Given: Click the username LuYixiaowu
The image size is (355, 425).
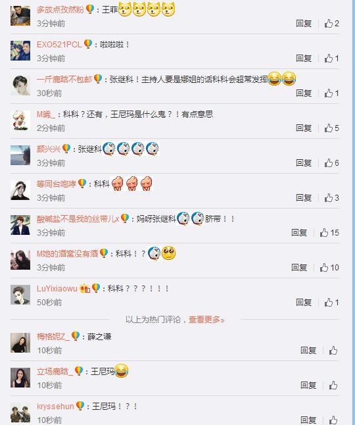Looking at the screenshot, I should pos(57,289).
